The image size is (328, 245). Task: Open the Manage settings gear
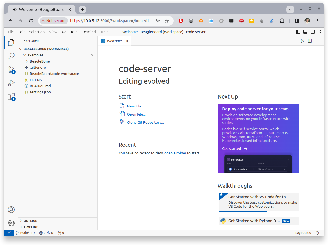click(11, 223)
